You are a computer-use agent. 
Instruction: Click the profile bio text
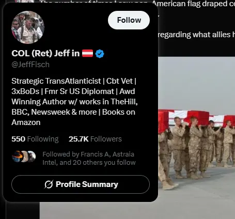(74, 102)
